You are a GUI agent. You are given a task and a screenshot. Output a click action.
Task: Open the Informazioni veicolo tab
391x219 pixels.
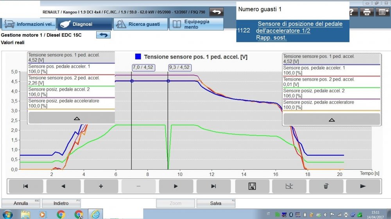click(29, 24)
